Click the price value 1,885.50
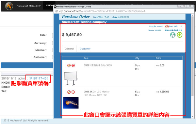This screenshot has width=196, height=125. tap(164, 92)
